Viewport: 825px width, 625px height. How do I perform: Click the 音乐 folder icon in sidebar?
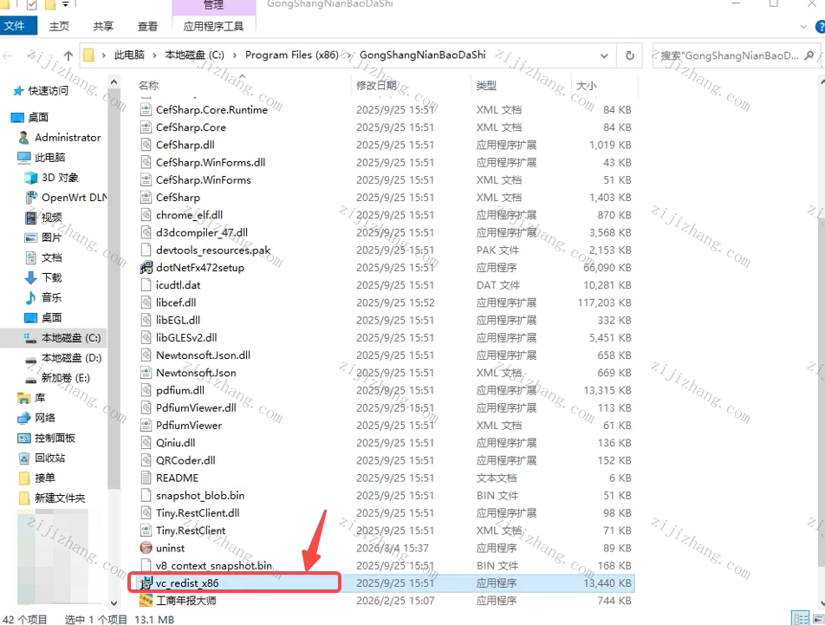31,297
